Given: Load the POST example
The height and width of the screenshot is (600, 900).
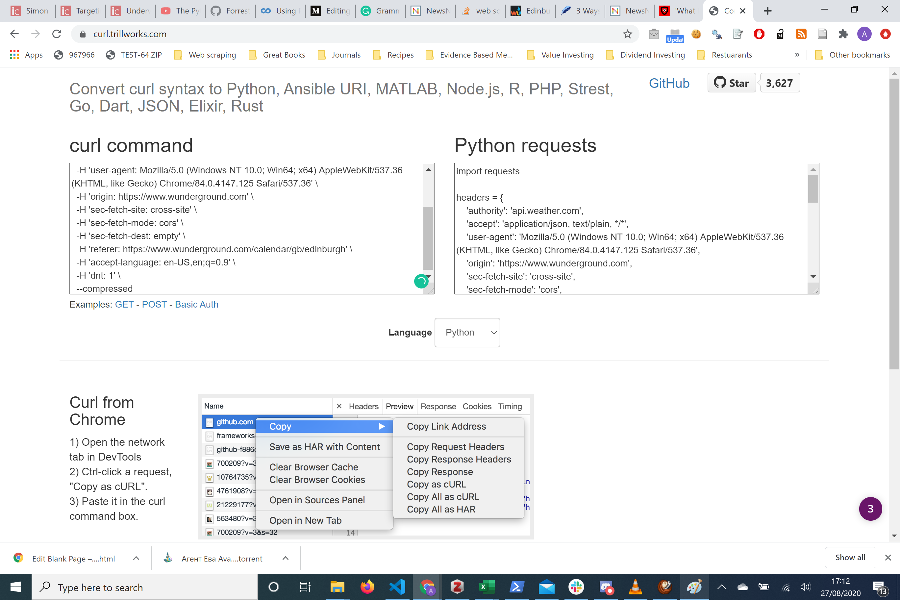Looking at the screenshot, I should pyautogui.click(x=154, y=305).
